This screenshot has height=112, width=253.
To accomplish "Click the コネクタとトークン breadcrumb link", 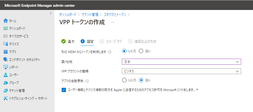I will click(x=115, y=15).
